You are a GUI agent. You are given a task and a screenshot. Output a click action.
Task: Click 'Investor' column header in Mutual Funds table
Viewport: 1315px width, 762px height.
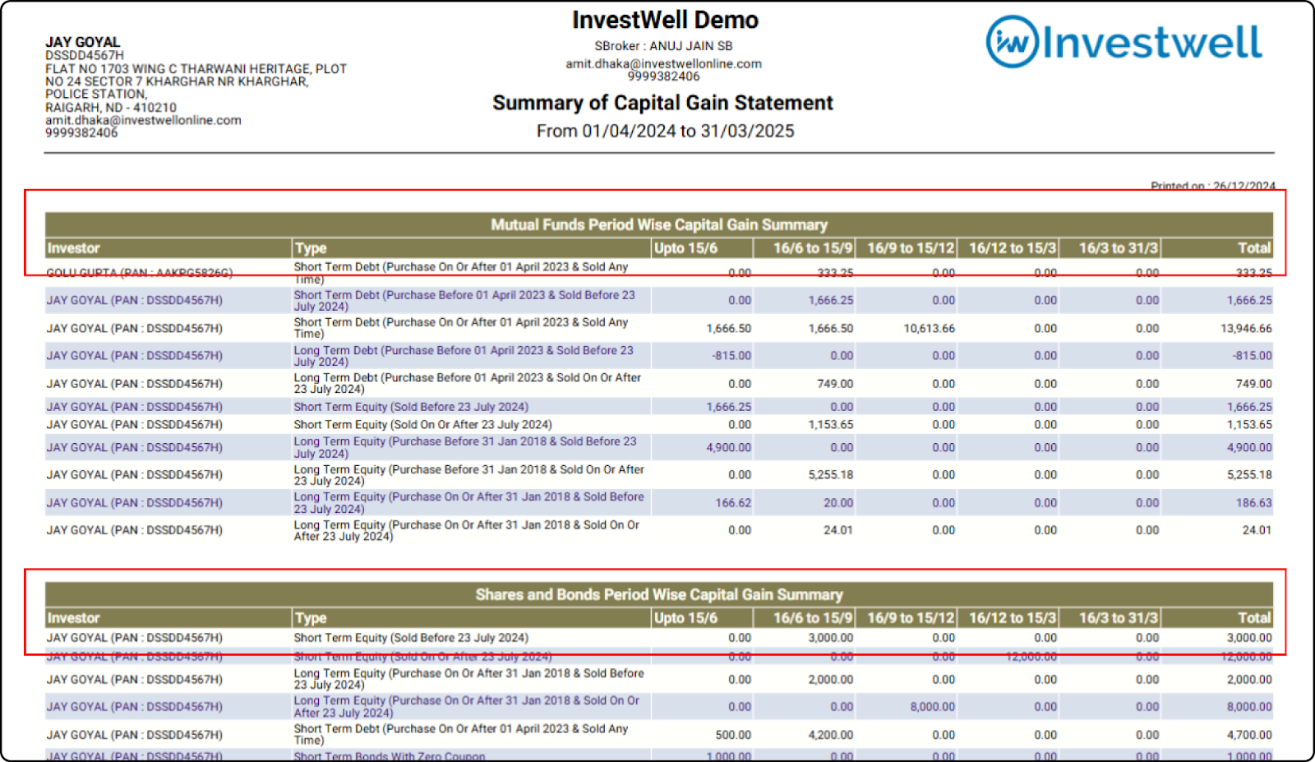pos(168,248)
